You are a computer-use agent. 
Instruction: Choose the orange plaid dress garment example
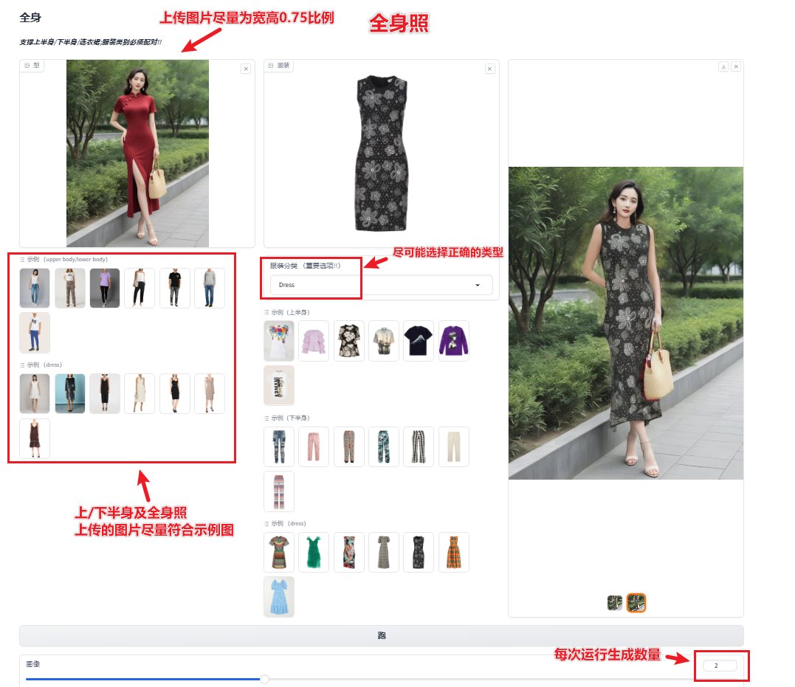tap(454, 552)
